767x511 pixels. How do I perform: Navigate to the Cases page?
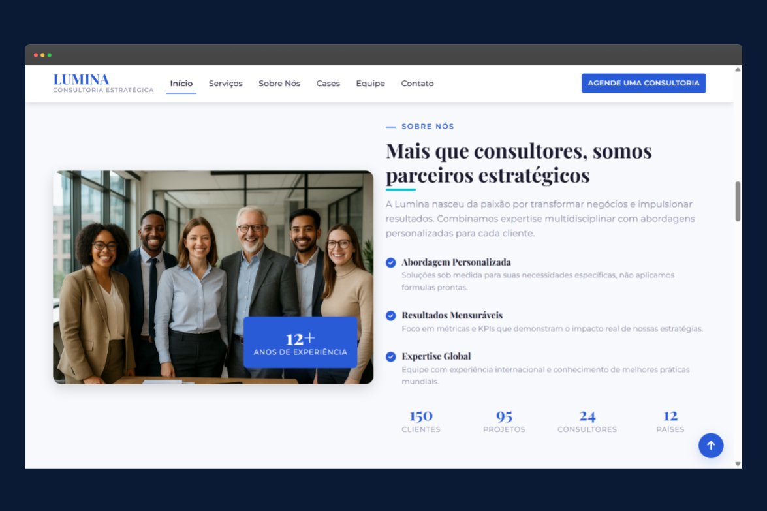328,84
